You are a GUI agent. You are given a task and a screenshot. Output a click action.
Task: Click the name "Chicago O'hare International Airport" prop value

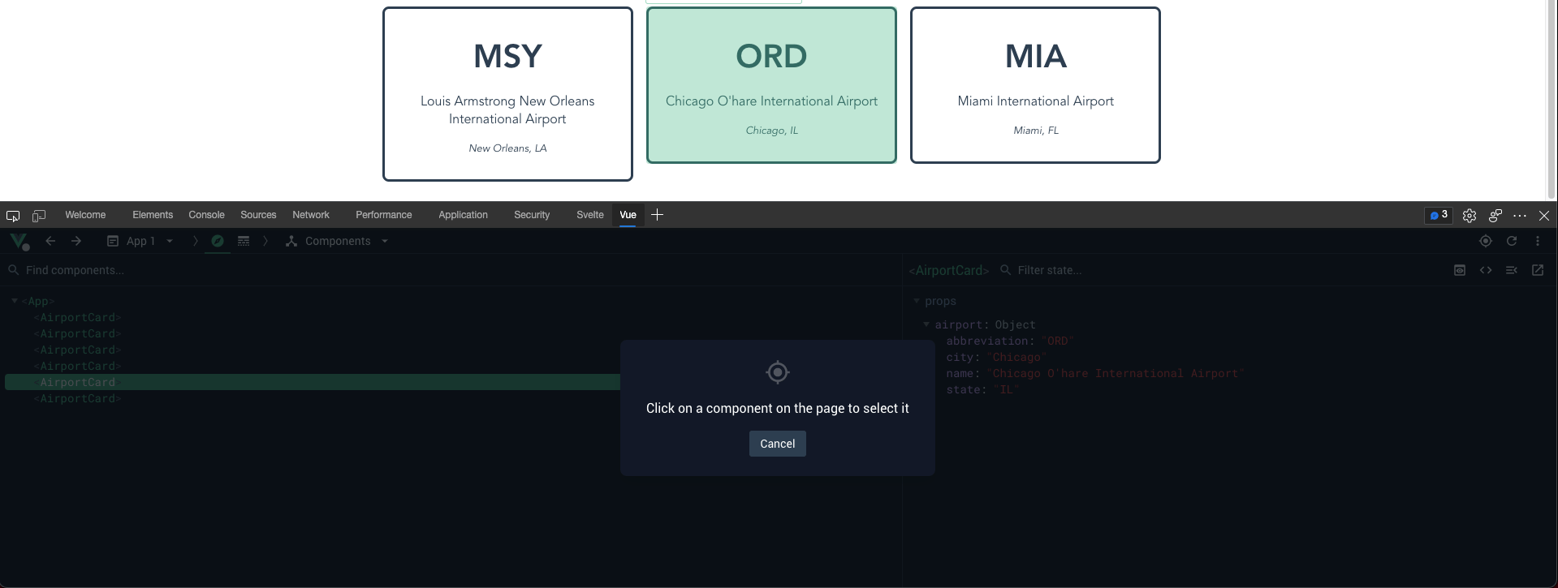click(1116, 373)
